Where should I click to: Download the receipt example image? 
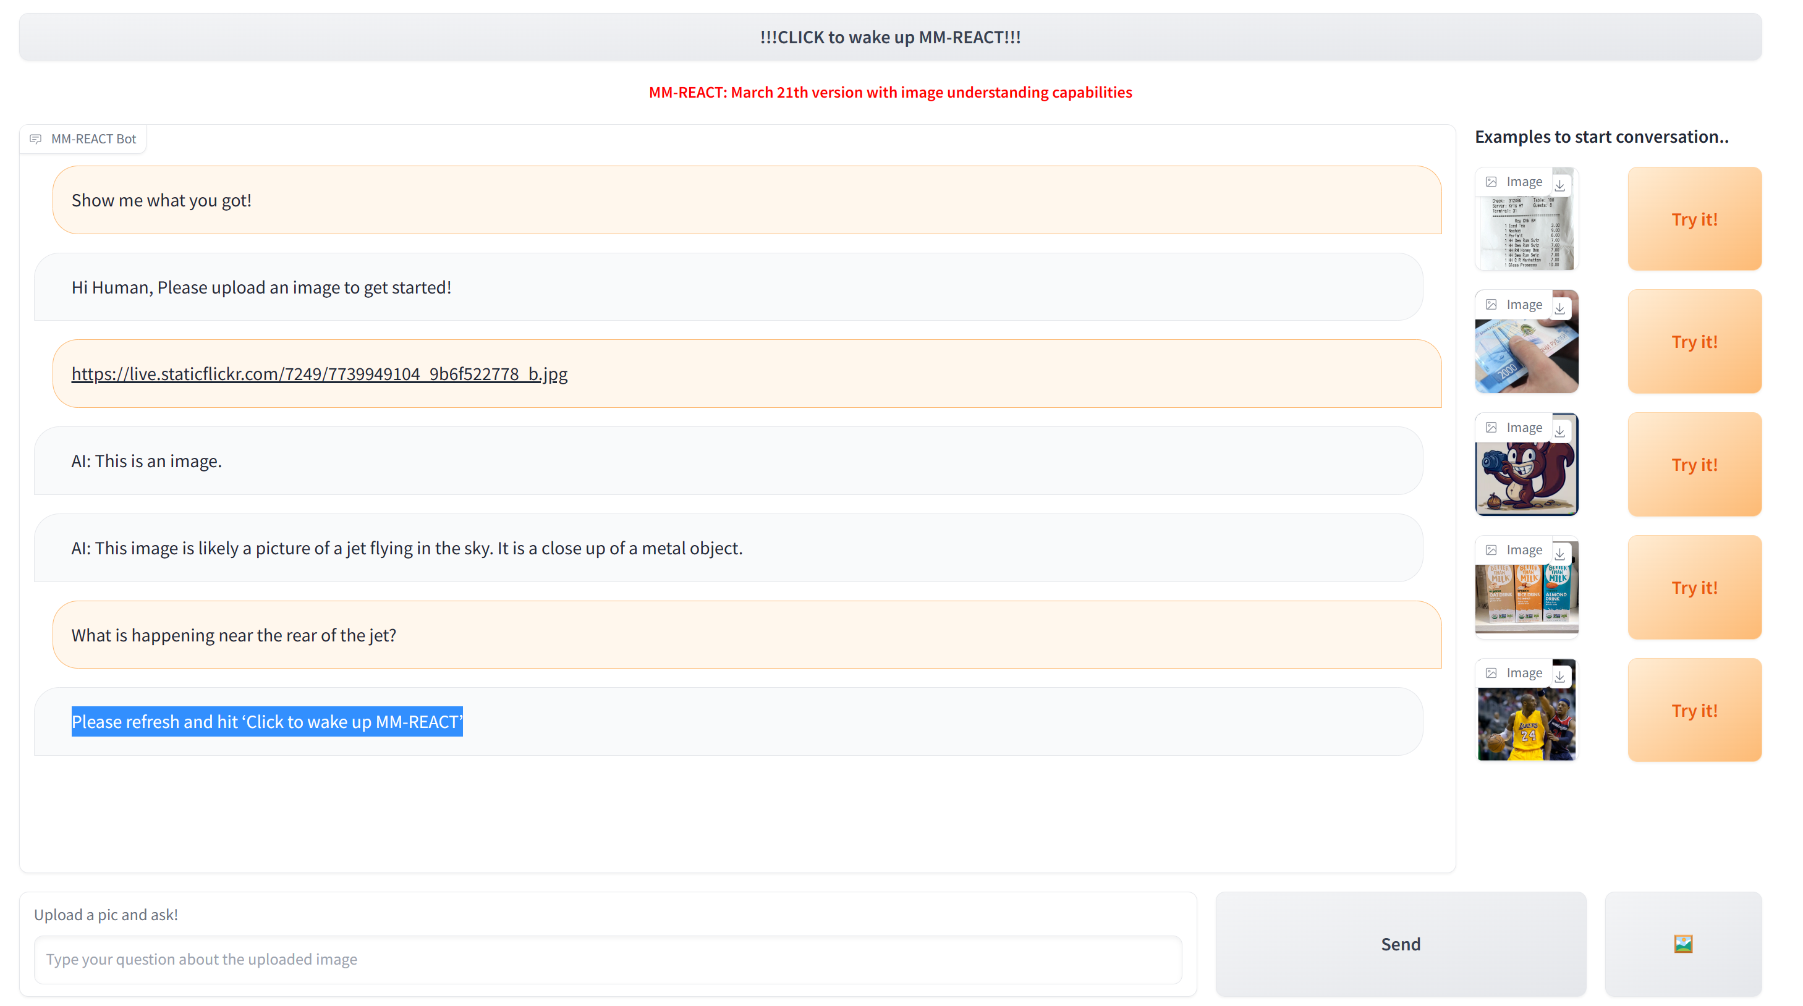pos(1560,186)
